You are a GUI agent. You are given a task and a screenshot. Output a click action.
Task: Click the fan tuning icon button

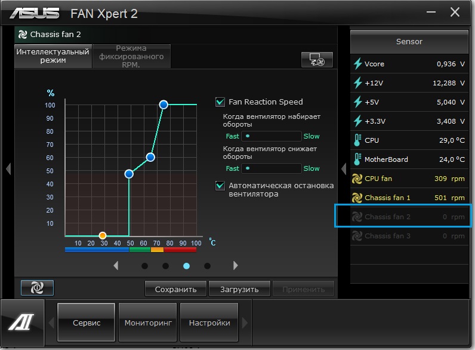[x=317, y=60]
